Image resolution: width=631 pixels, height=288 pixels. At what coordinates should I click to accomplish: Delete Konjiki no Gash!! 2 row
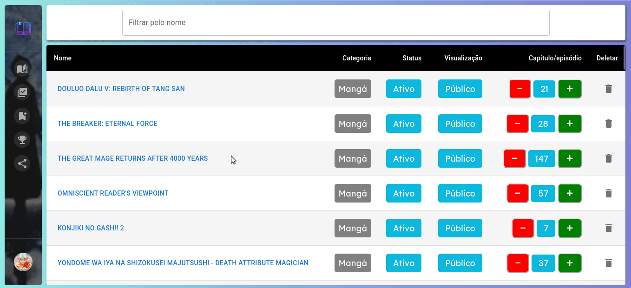609,228
